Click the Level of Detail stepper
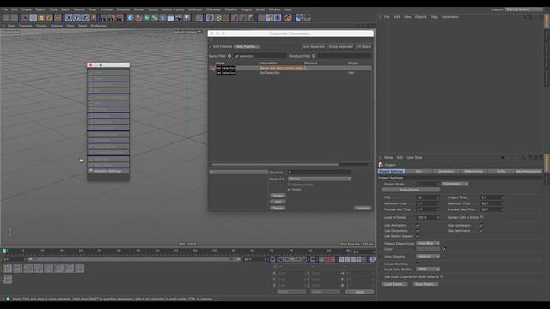The width and height of the screenshot is (550, 309). 438,217
